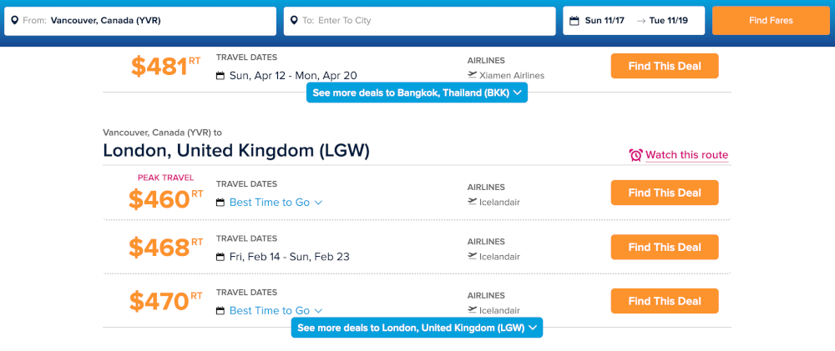
Task: Click the location pin icon in To field
Action: click(293, 21)
